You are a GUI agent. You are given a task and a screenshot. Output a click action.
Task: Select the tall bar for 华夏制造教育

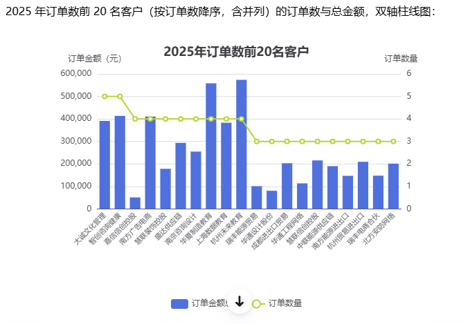click(x=211, y=146)
